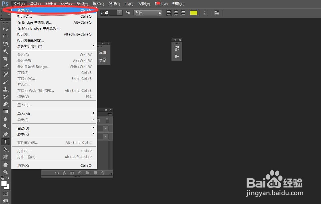Image resolution: width=321 pixels, height=204 pixels.
Task: Select the Path Selection tool
Action: [5, 149]
